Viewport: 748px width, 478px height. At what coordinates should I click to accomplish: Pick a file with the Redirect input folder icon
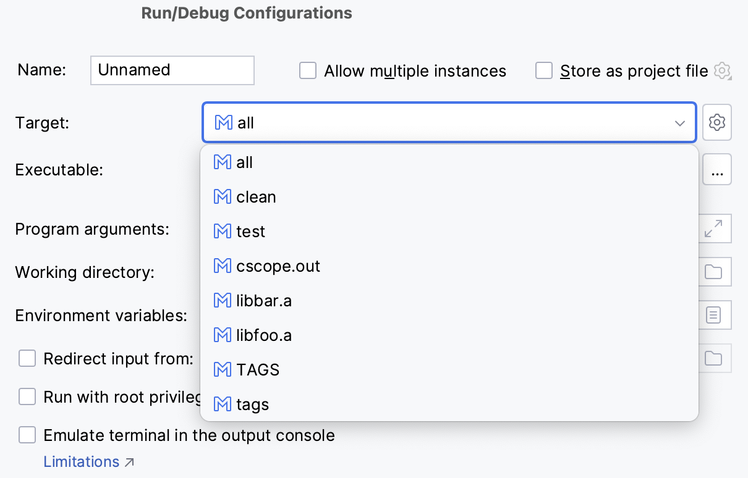click(x=715, y=358)
